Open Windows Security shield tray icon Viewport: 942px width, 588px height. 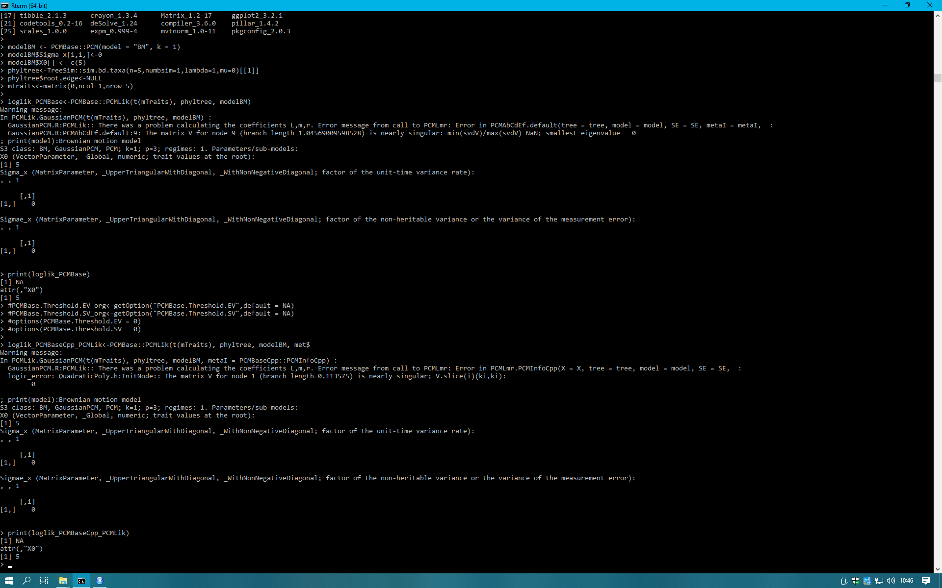pyautogui.click(x=856, y=581)
